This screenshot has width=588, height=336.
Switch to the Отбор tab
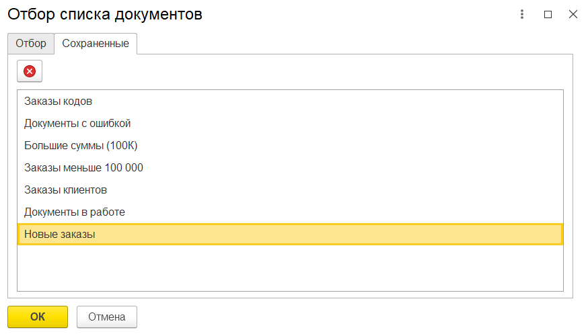coord(31,44)
